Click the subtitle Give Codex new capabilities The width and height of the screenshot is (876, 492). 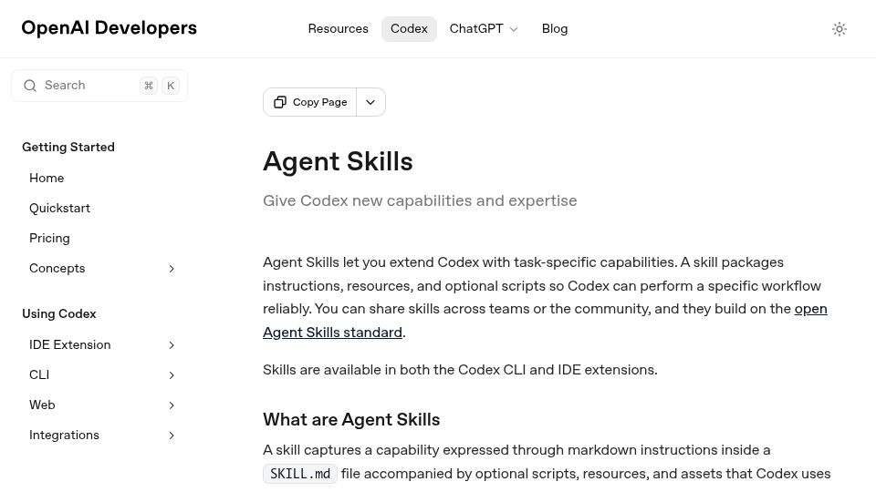click(420, 200)
